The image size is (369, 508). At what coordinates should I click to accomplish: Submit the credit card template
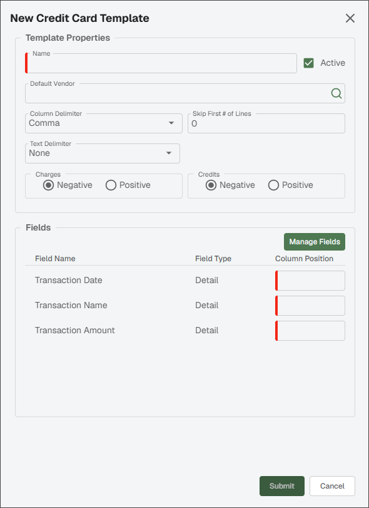[282, 486]
